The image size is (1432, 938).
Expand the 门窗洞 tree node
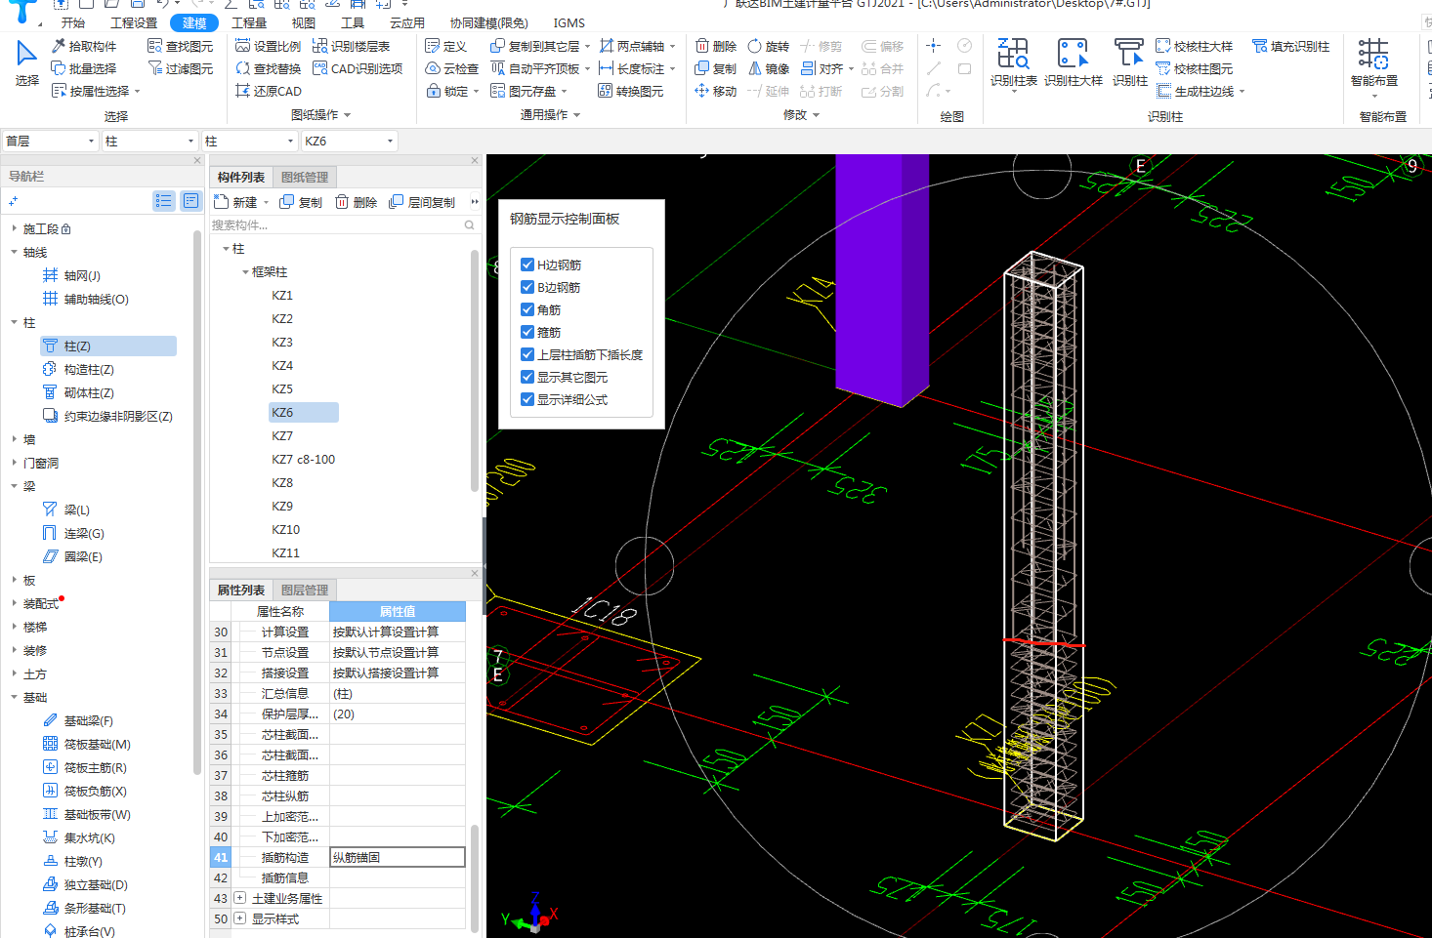(14, 463)
